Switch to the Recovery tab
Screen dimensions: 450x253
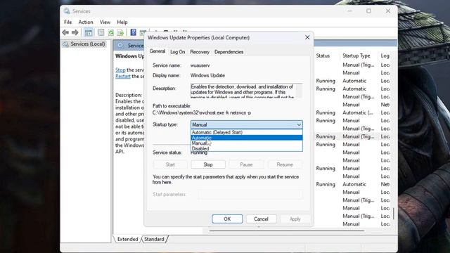click(200, 52)
